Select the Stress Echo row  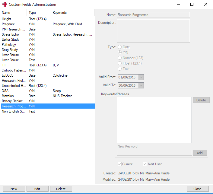(48, 34)
